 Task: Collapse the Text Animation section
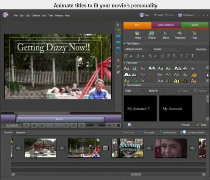(x=125, y=85)
